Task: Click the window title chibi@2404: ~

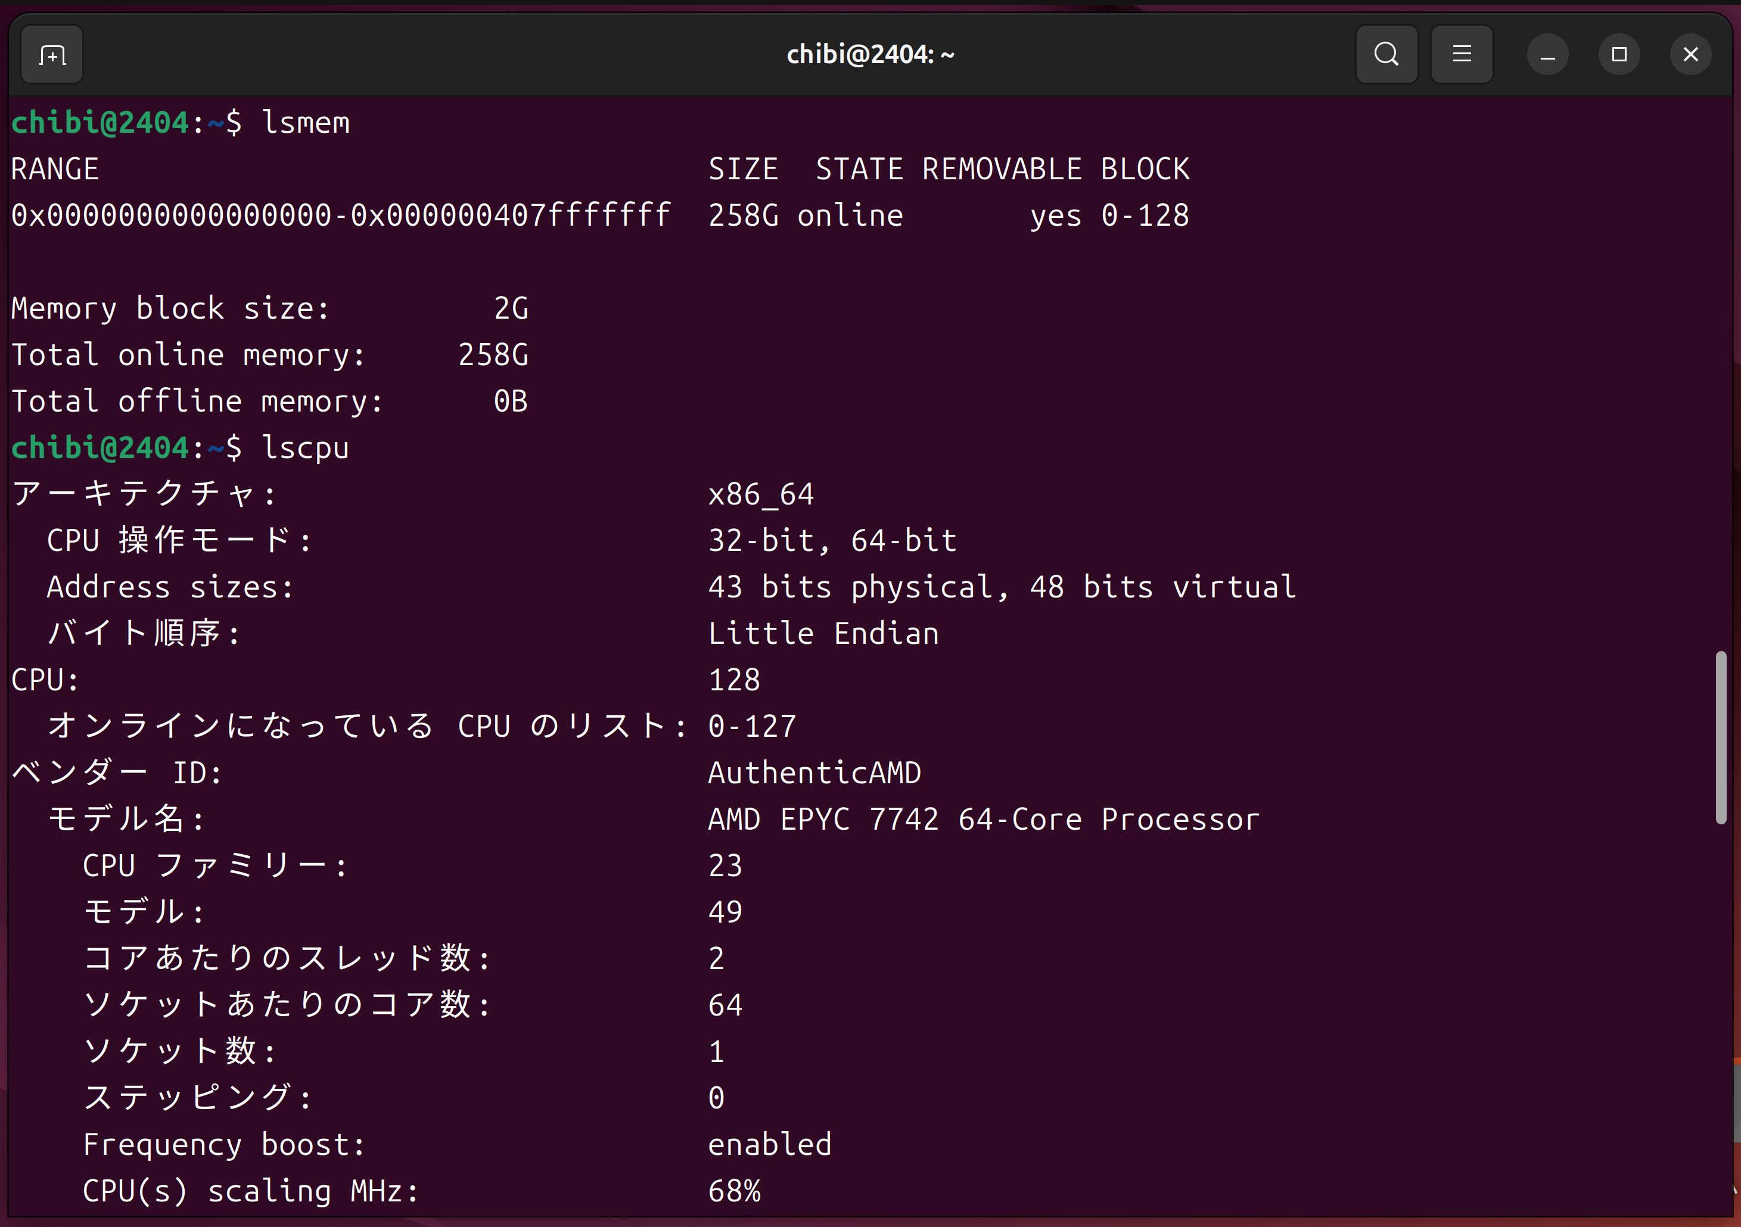Action: (870, 55)
